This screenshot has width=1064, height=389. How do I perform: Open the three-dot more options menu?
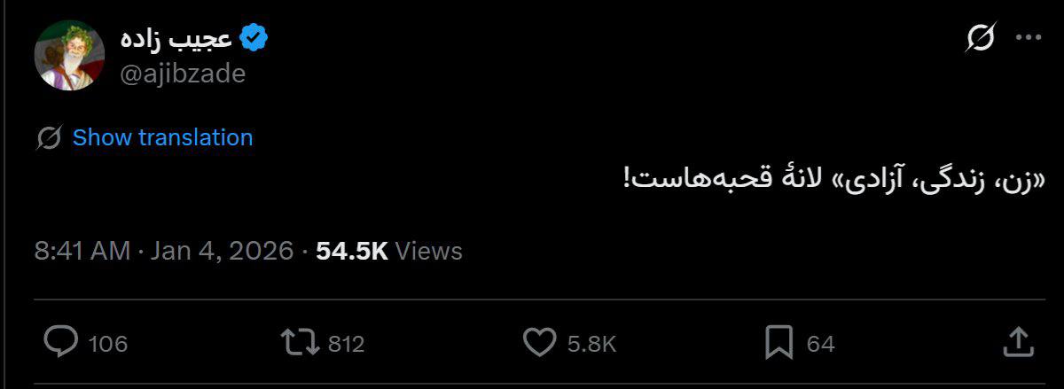point(1028,38)
